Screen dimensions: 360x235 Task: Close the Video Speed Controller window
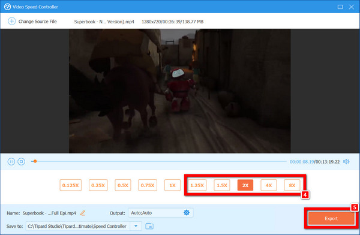coord(351,7)
